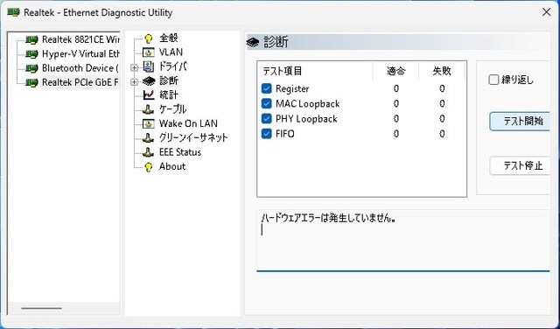Expand the ドライバ tree node
The height and width of the screenshot is (329, 560).
tap(134, 67)
